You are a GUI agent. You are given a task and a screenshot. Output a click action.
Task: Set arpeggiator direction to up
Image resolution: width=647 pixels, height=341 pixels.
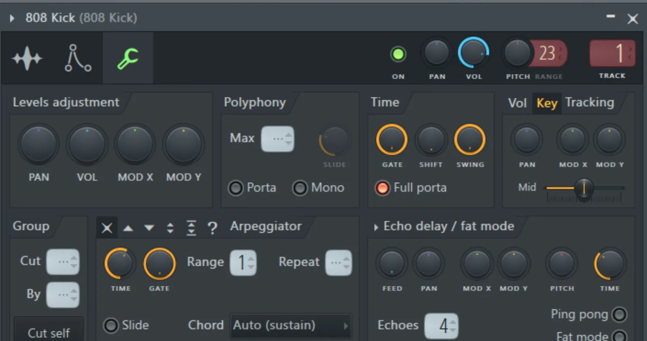coord(128,228)
